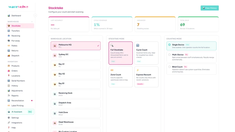Click the Growth+ badge on Express Recount

tap(140, 84)
